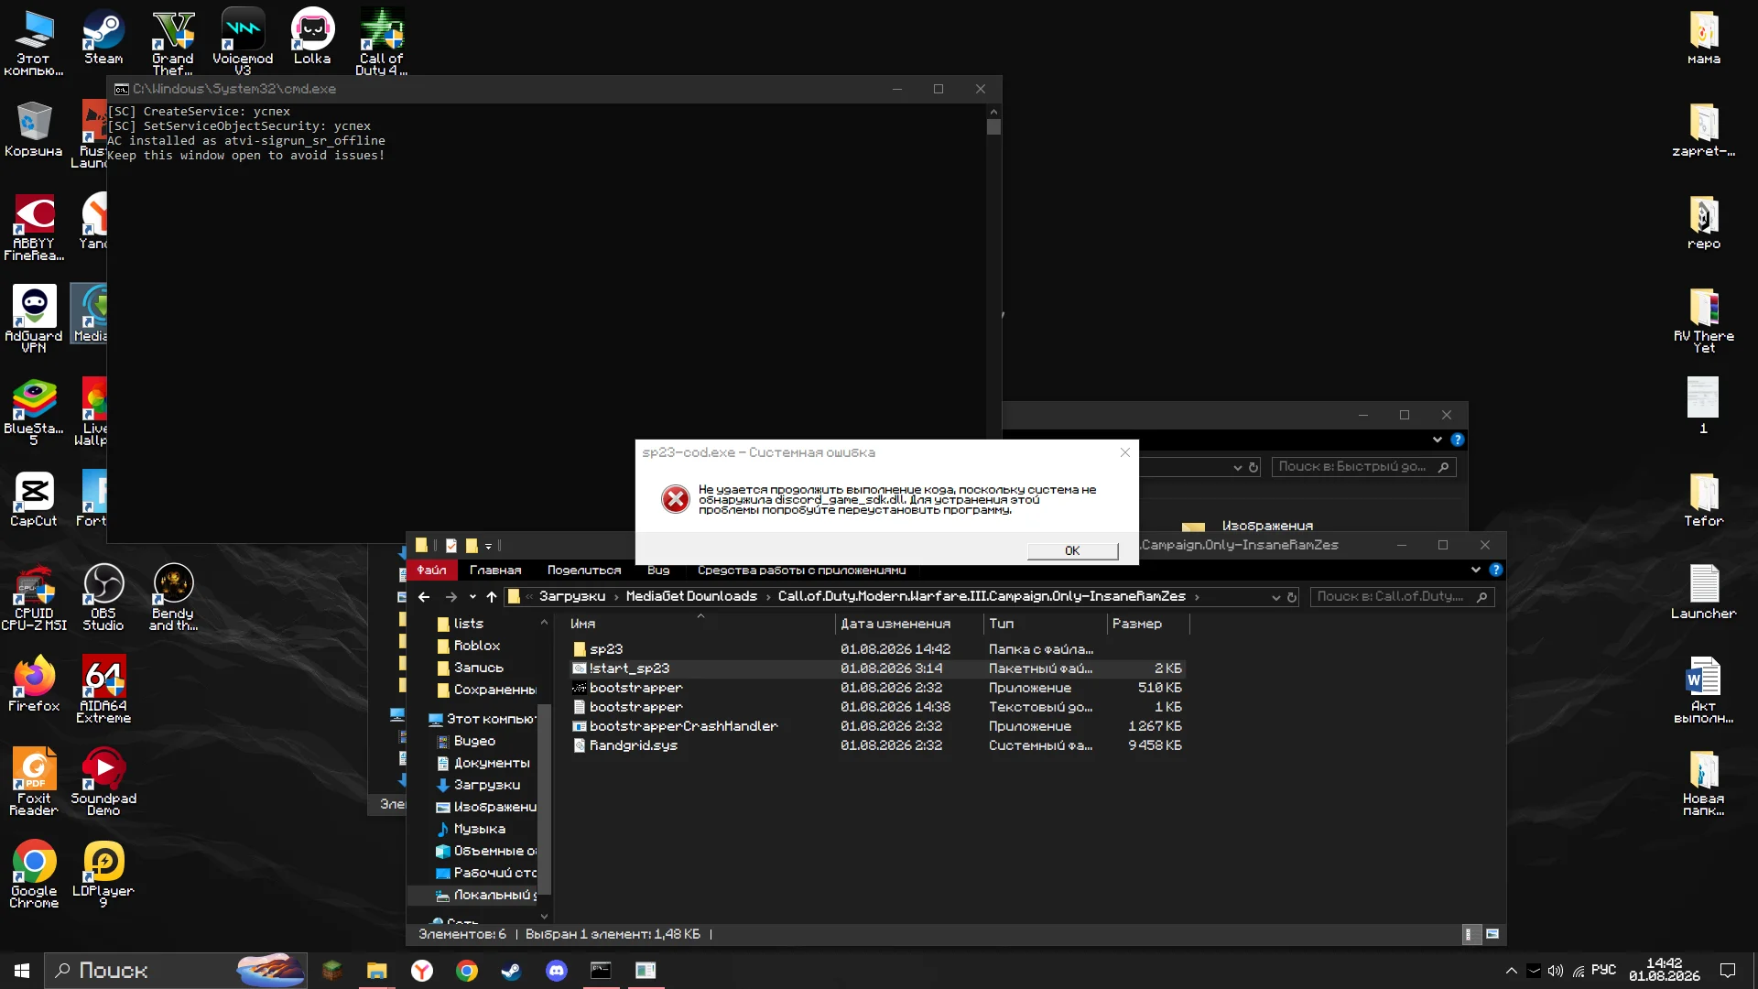
Task: Expand the Explorer ribbon chevron
Action: point(1476,571)
